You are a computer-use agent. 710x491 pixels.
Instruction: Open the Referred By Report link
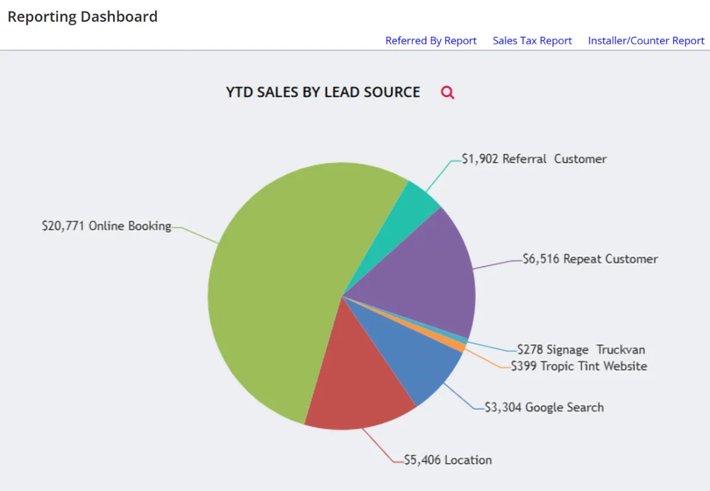[431, 41]
